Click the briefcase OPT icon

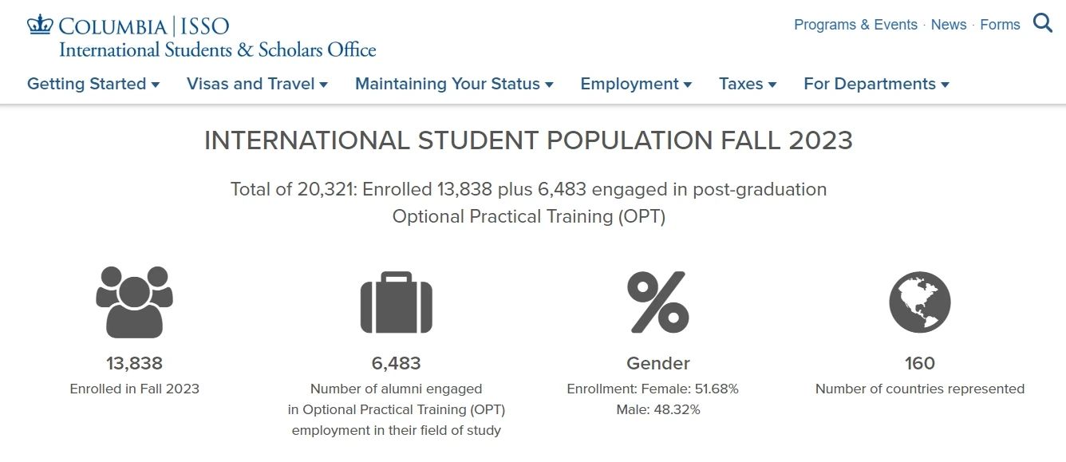tap(396, 302)
